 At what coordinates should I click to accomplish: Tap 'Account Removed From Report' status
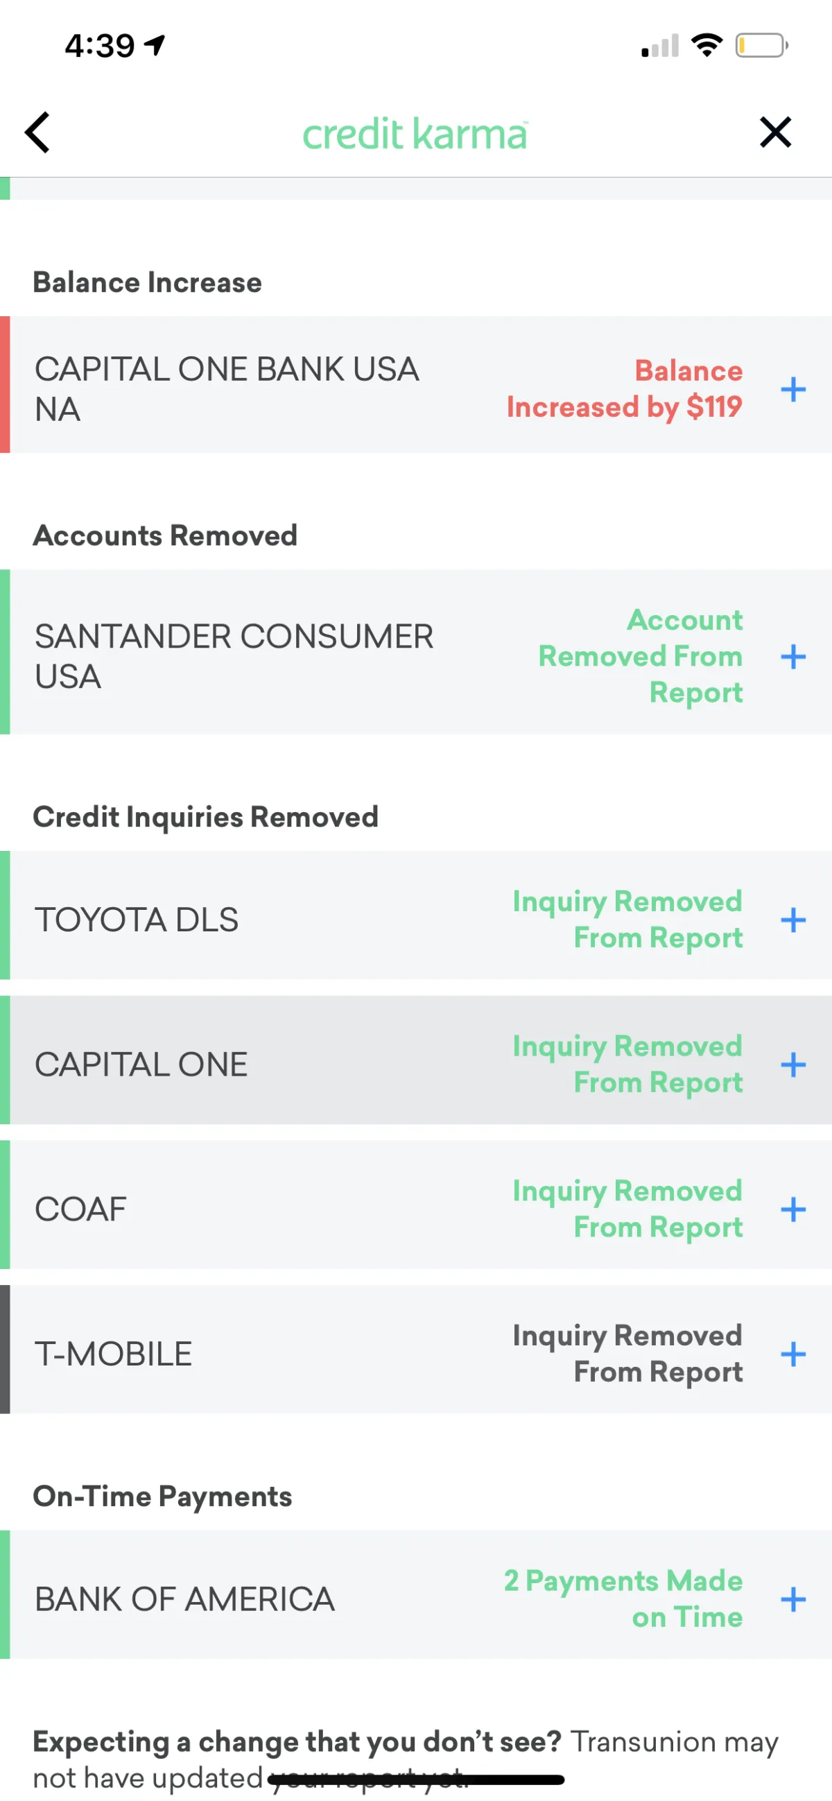click(640, 656)
